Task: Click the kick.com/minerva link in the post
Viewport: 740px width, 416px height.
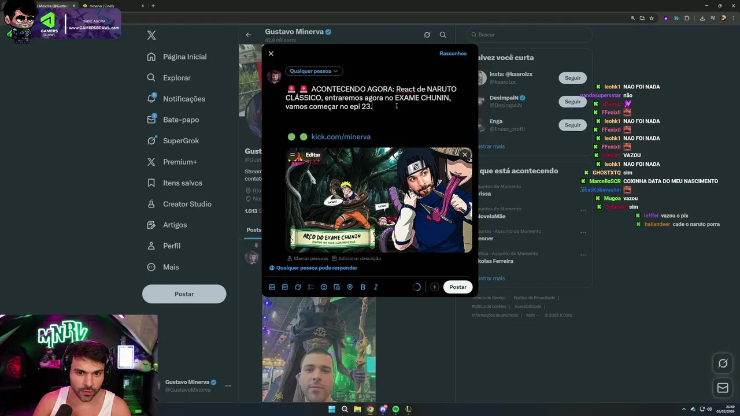Action: point(341,137)
